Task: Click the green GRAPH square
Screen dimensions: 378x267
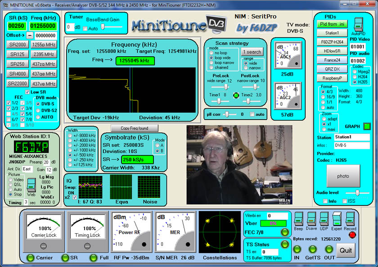Action: pos(366,127)
